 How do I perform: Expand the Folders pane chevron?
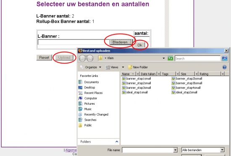(x=117, y=142)
